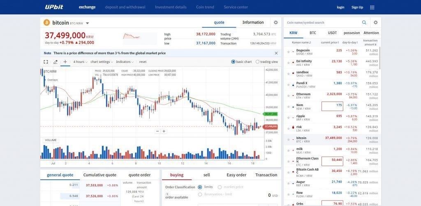The width and height of the screenshot is (421, 206).
Task: Click the coin list scrollbar
Action: click(x=379, y=58)
